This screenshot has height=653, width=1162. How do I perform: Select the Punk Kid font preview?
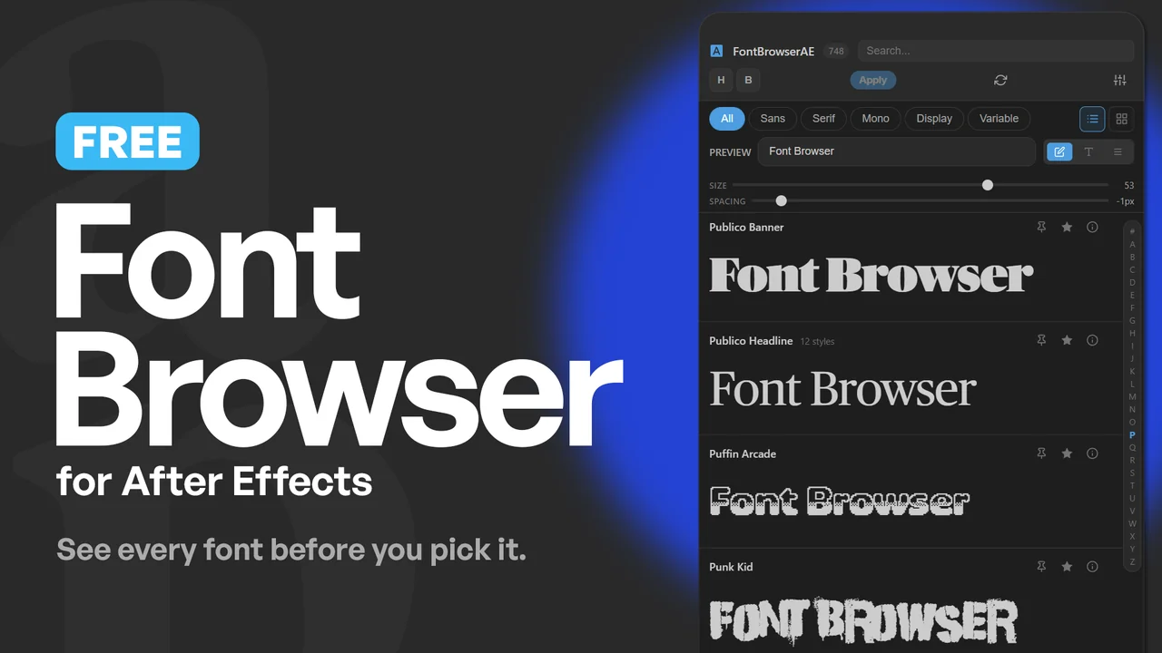click(x=863, y=622)
